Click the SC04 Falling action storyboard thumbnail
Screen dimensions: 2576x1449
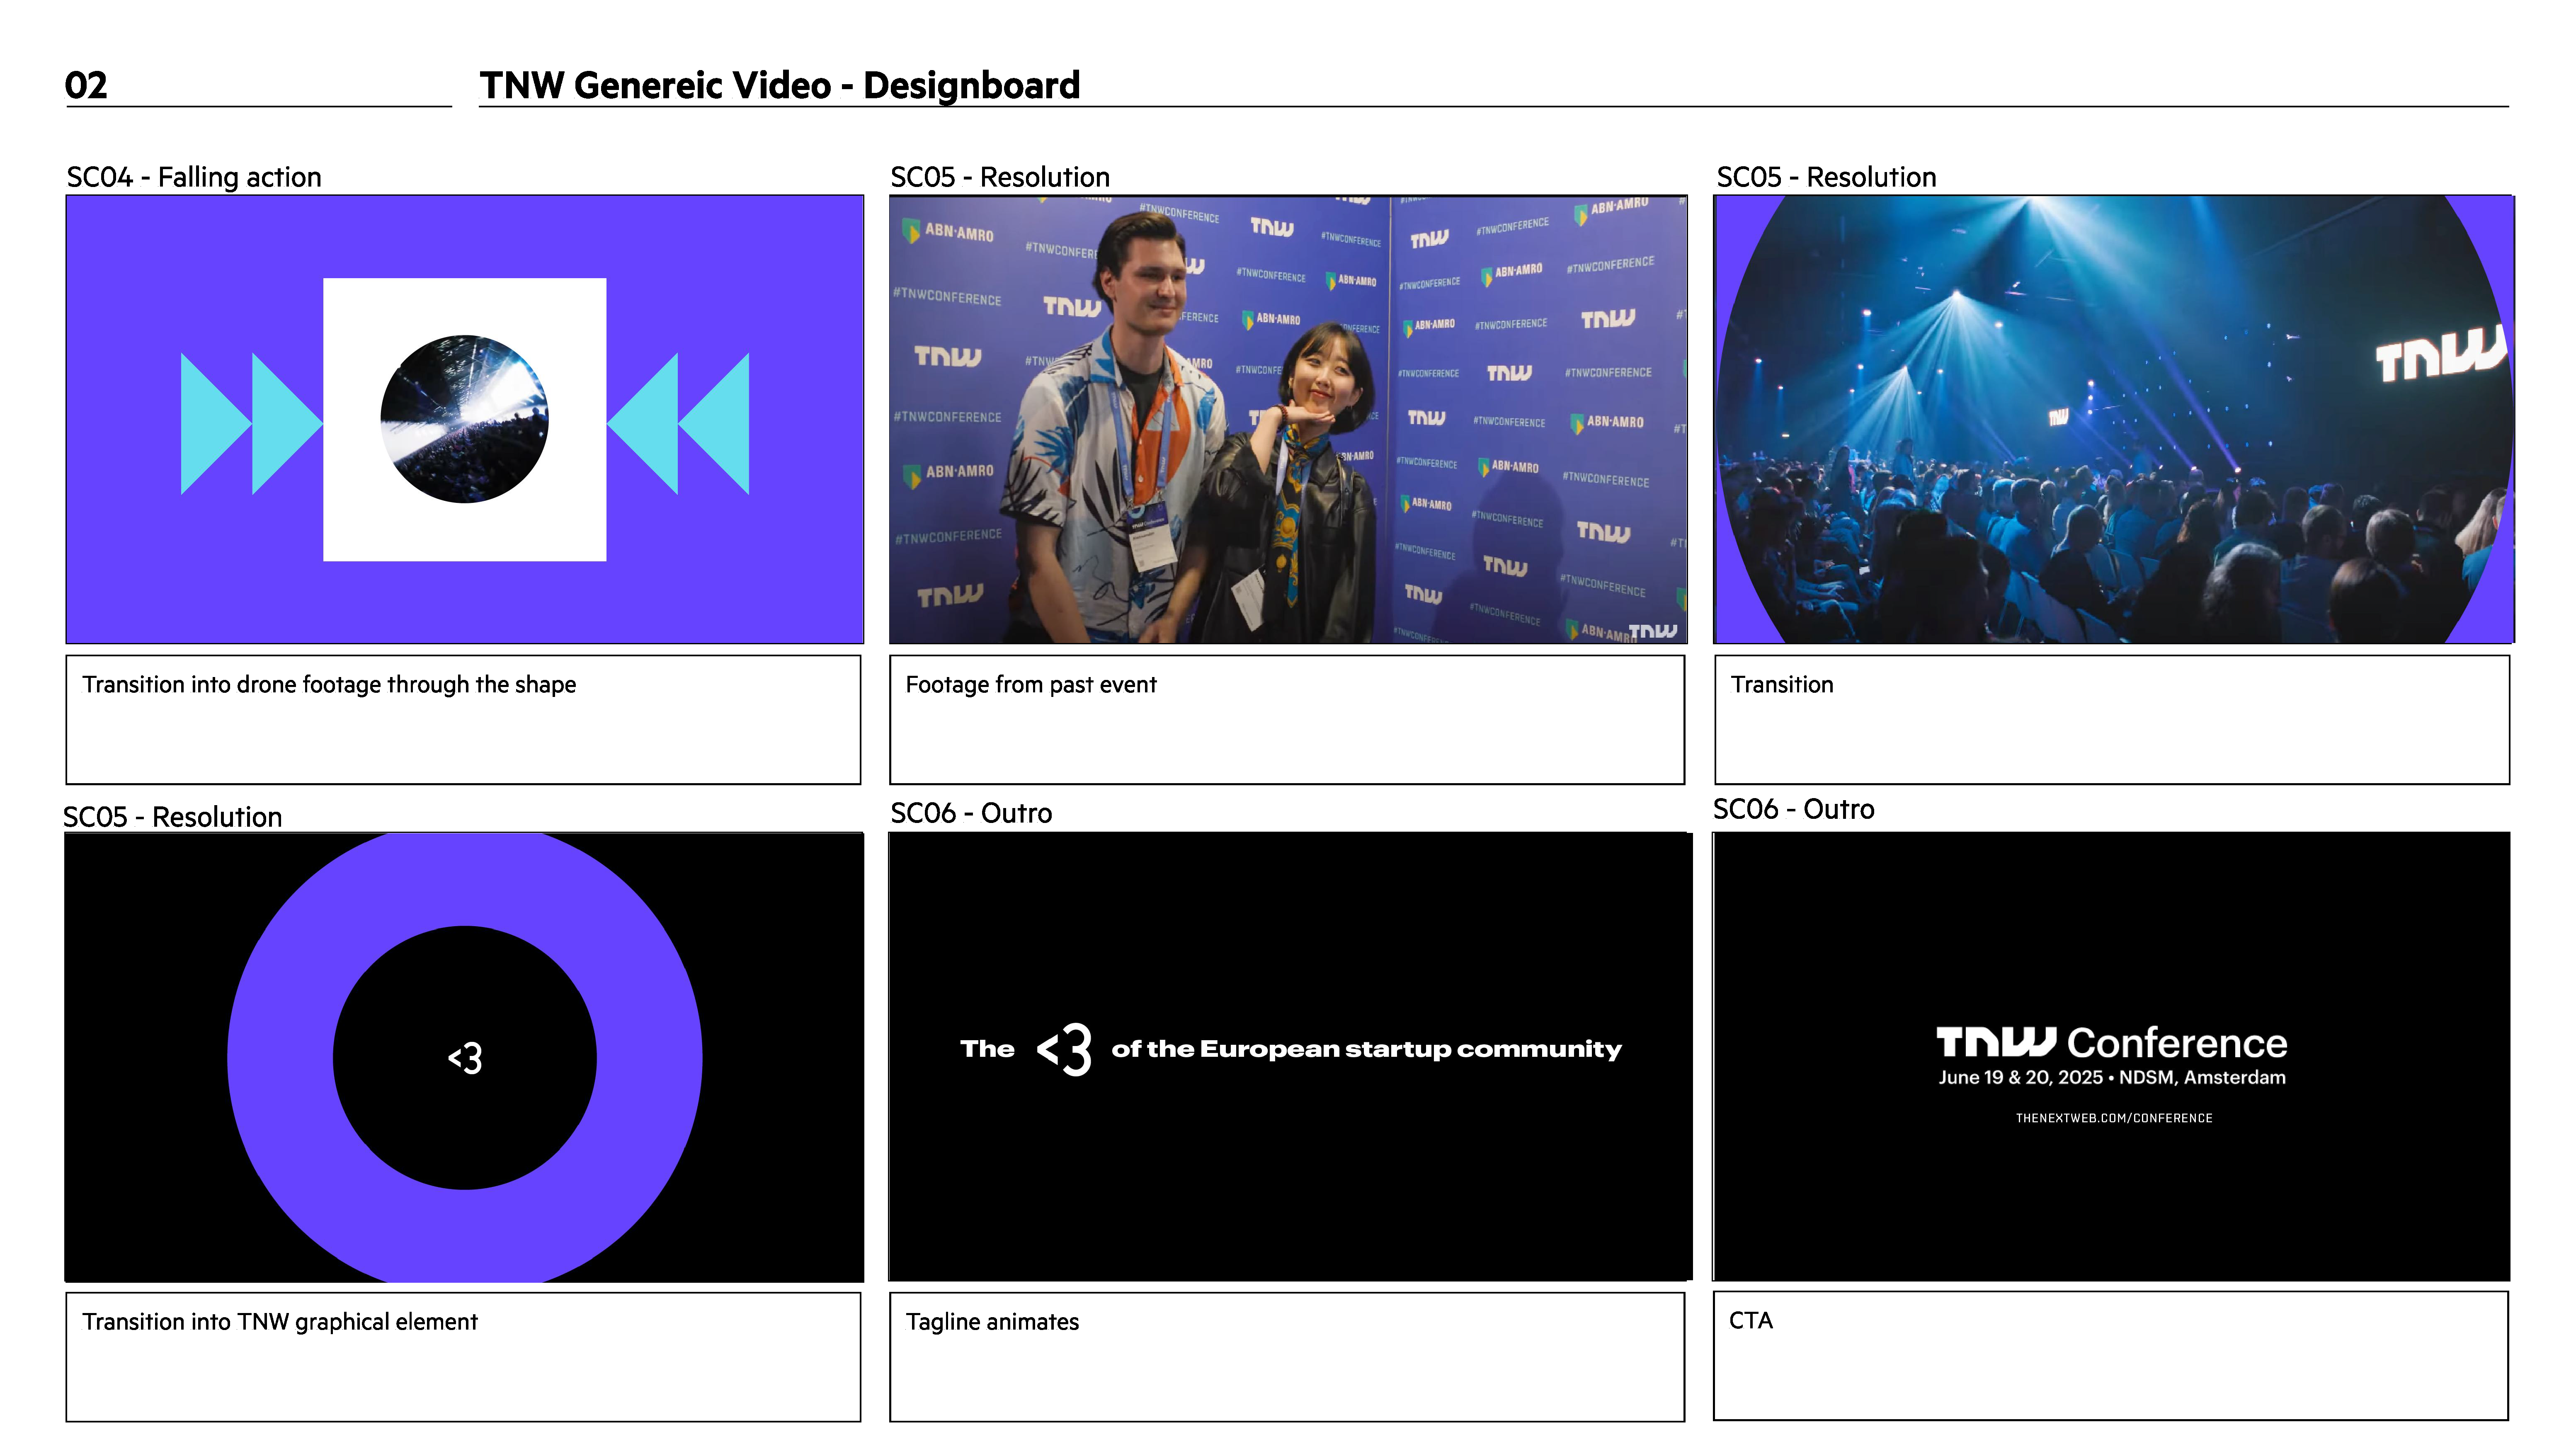coord(465,419)
